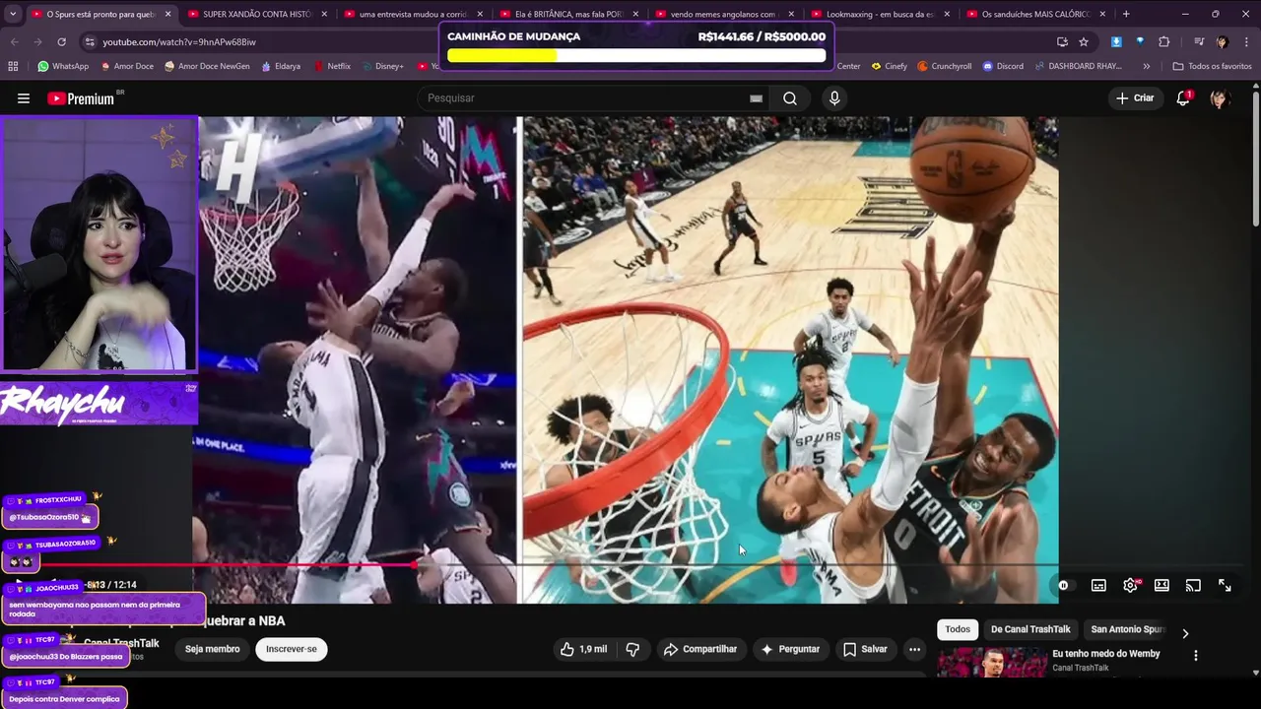Open more actions ellipsis under video
Image resolution: width=1261 pixels, height=709 pixels.
[x=914, y=649]
